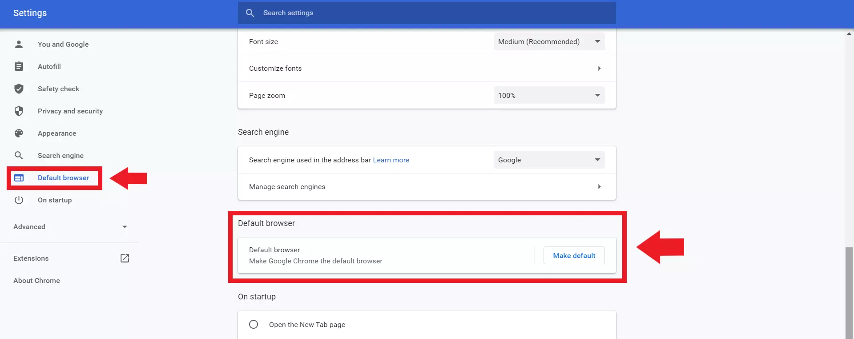Image resolution: width=854 pixels, height=339 pixels.
Task: Open About Chrome page
Action: pos(36,280)
